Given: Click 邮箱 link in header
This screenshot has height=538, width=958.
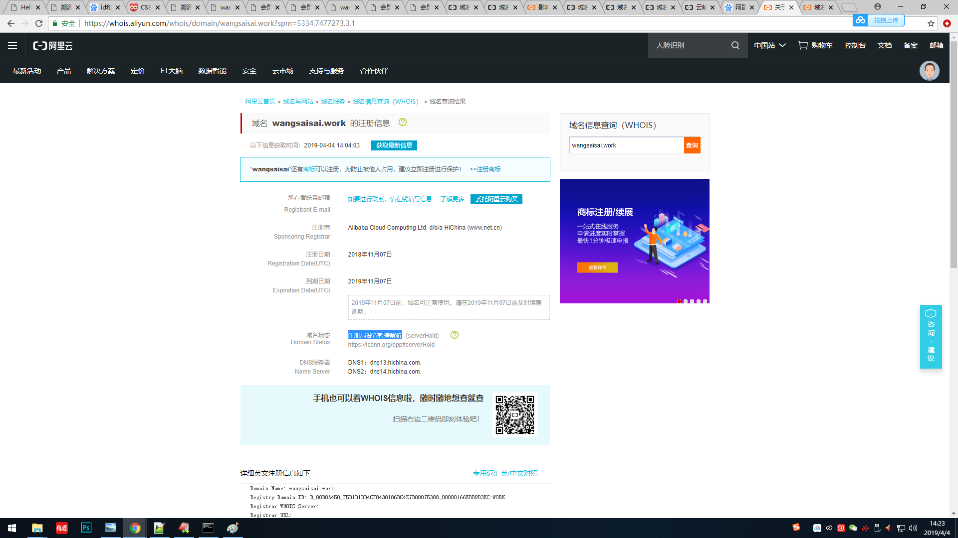Looking at the screenshot, I should coord(937,45).
